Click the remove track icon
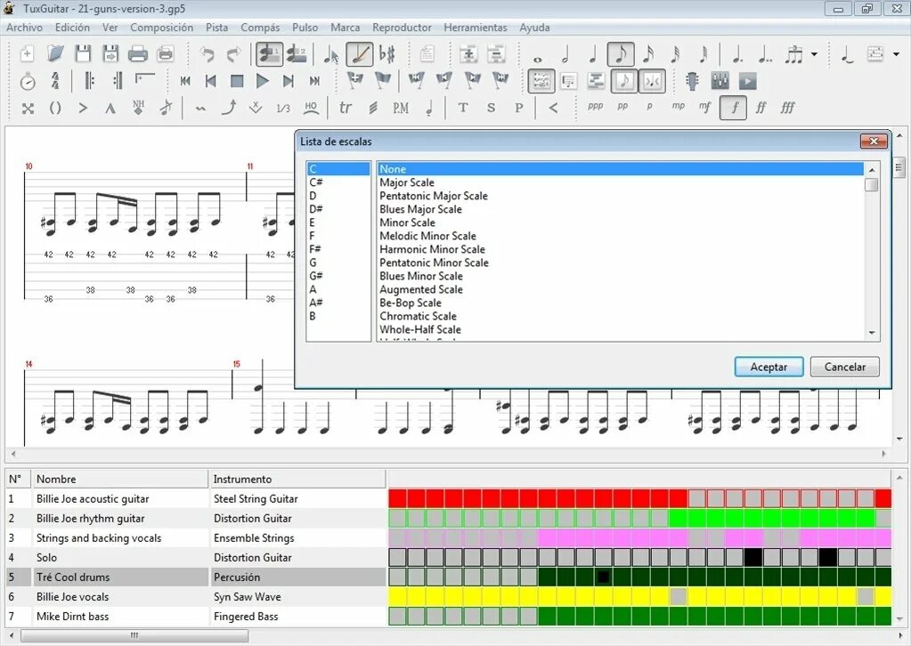 tap(496, 54)
